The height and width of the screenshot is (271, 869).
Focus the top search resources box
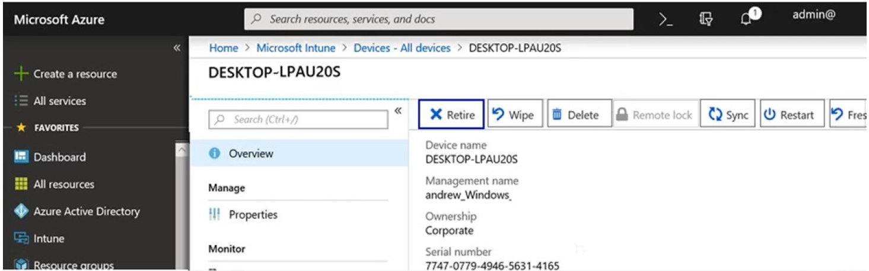coord(439,19)
